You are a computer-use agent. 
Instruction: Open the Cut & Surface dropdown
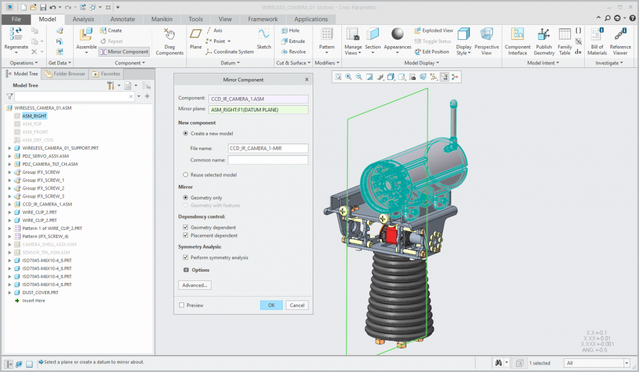point(293,63)
